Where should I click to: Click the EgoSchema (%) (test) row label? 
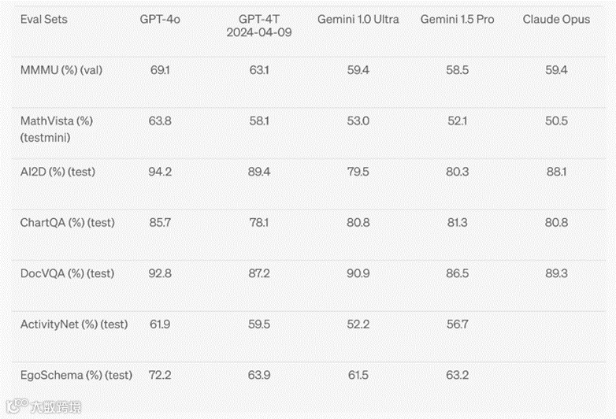click(76, 375)
